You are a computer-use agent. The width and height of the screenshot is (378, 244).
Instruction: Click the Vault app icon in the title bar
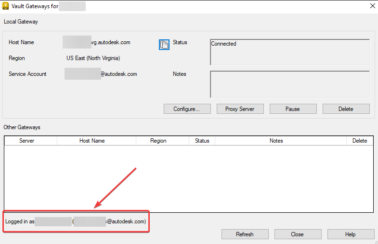click(5, 6)
